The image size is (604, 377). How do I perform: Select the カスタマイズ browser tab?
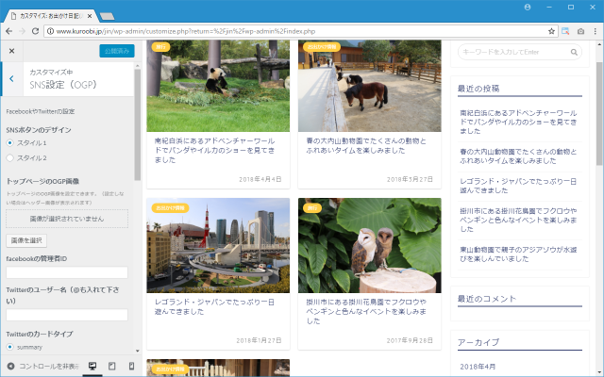tap(50, 16)
